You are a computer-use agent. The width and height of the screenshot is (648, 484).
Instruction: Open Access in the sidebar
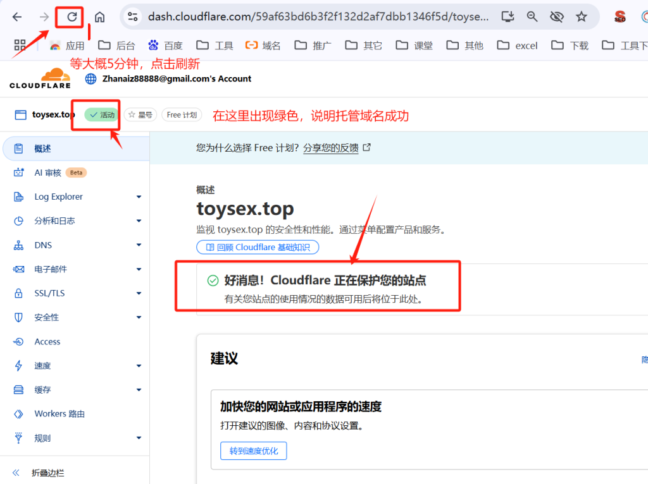(47, 342)
